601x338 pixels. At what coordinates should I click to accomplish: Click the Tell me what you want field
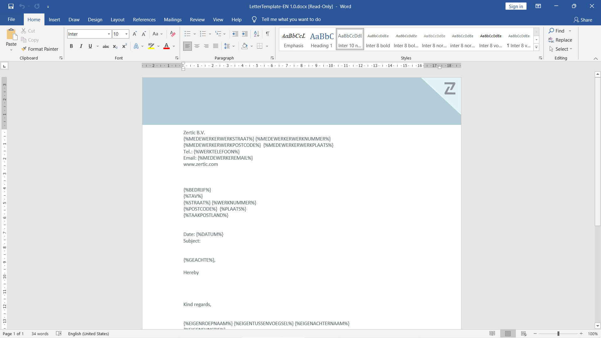click(291, 19)
